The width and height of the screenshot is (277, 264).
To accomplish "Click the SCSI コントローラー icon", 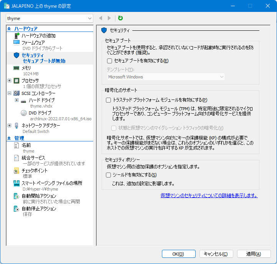I will point(16,93).
